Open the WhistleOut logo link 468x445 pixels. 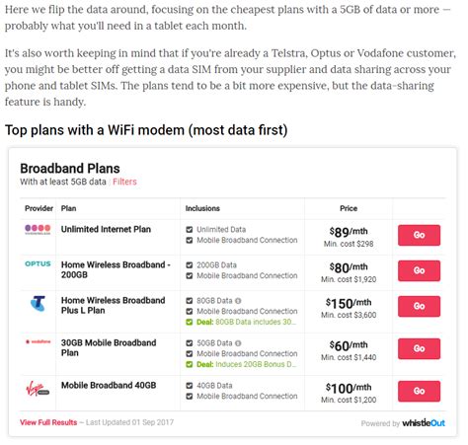[x=424, y=423]
